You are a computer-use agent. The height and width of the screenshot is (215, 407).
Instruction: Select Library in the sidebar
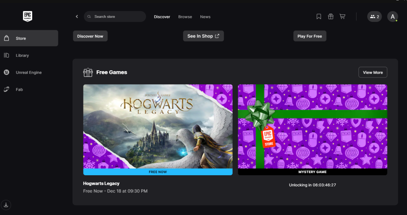[x=29, y=55]
